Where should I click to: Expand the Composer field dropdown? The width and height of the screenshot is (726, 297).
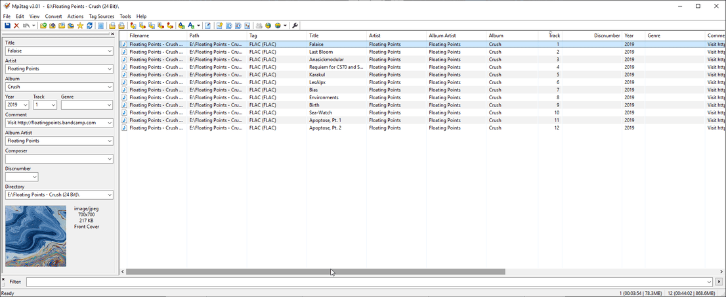(x=109, y=159)
